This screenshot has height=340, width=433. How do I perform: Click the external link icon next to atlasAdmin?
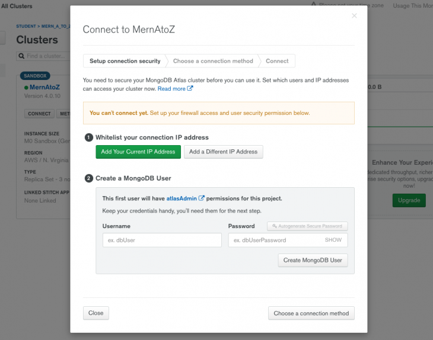pos(202,198)
